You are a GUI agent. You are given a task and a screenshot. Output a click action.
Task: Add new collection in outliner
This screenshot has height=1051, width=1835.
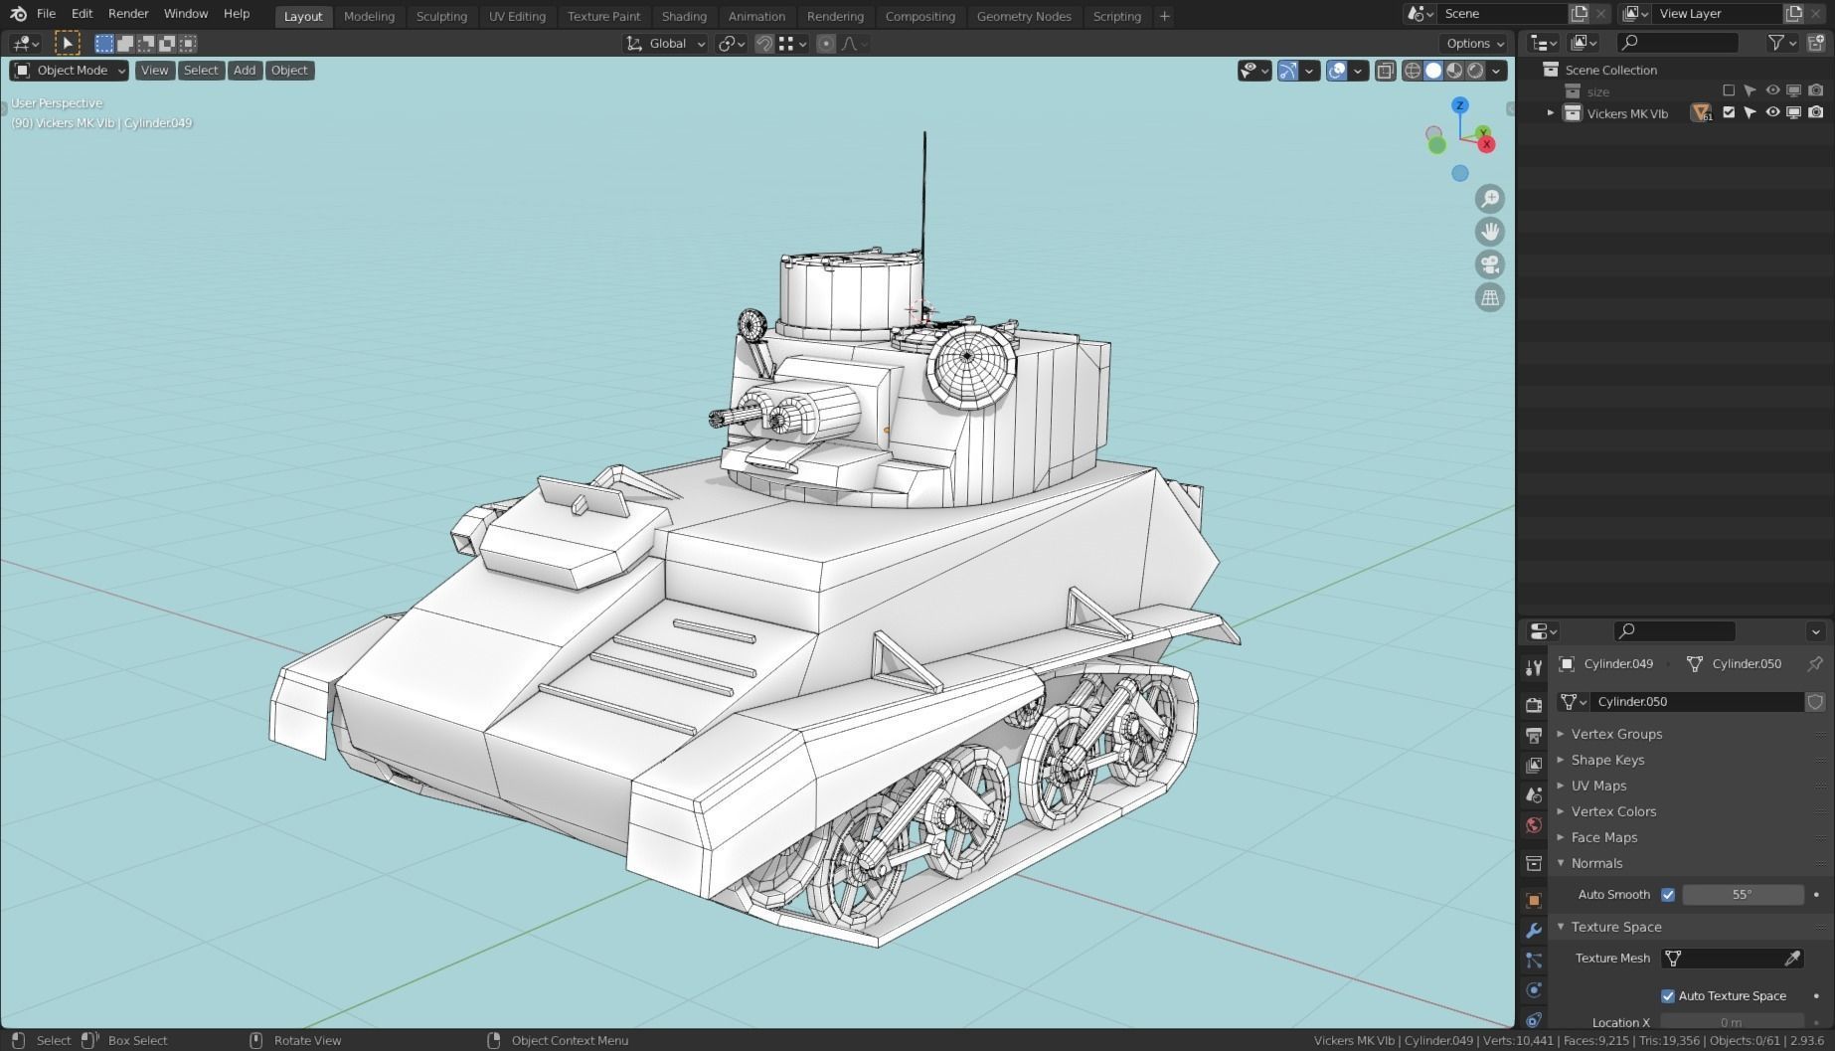1816,43
